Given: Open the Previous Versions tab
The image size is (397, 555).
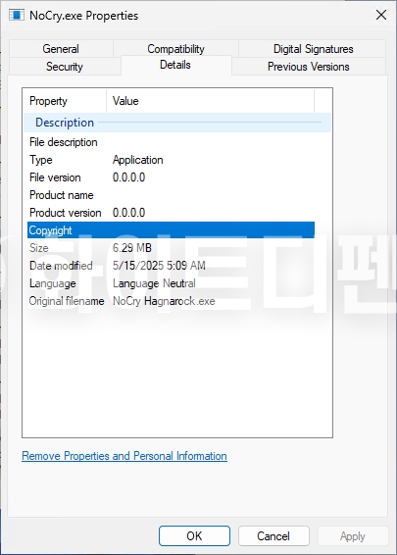Looking at the screenshot, I should coord(309,67).
